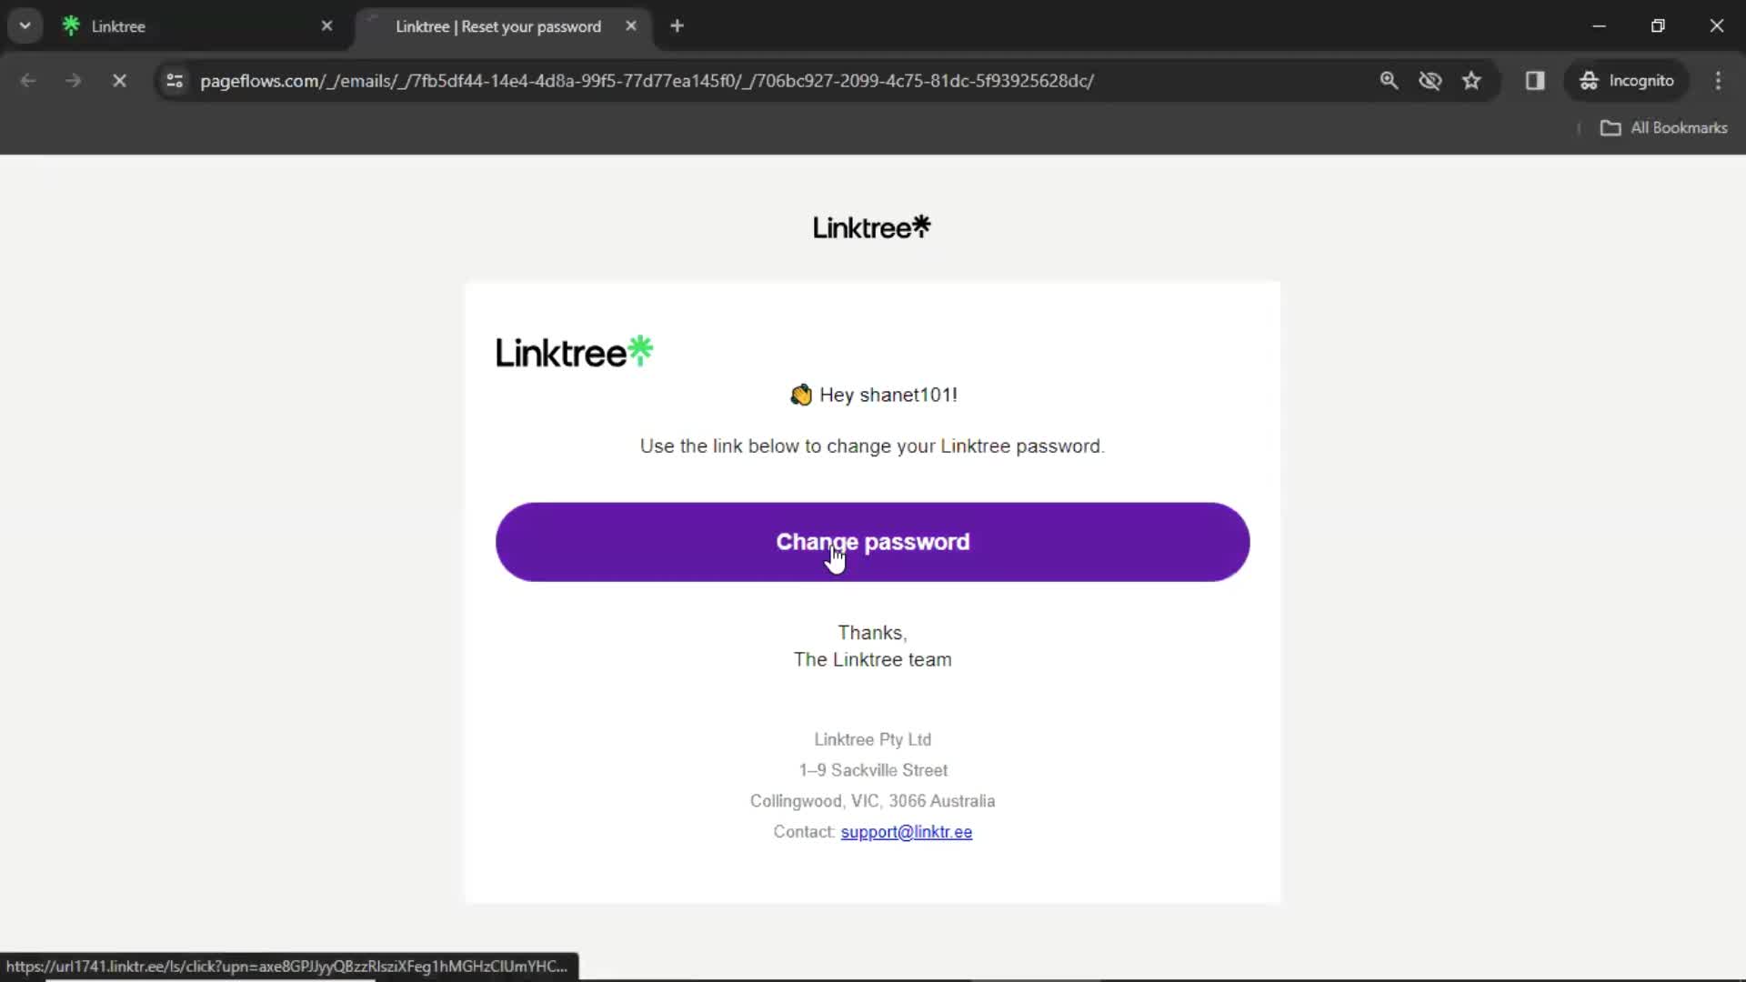Click the 'The Linktree team' sign-off
The height and width of the screenshot is (982, 1746).
(873, 660)
